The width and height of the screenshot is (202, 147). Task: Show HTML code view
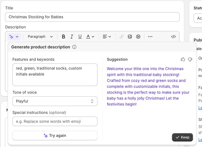pyautogui.click(x=173, y=37)
